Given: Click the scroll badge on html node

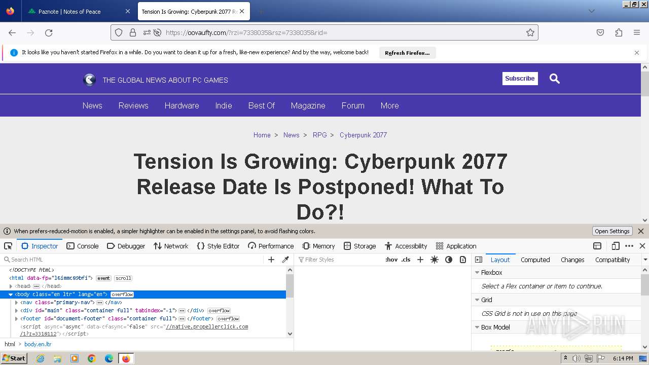Looking at the screenshot, I should (x=123, y=278).
